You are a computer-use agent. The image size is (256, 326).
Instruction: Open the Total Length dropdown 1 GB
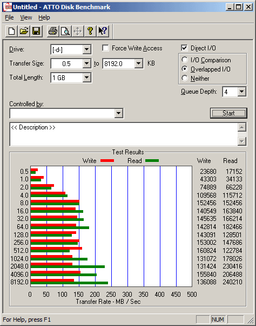coord(86,77)
